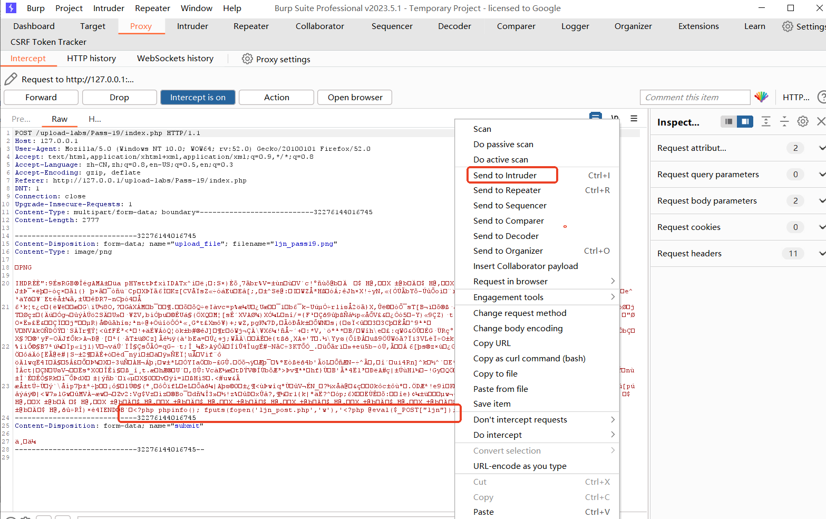Viewport: 826px width, 519px height.
Task: Select Paste in context menu
Action: [537, 512]
